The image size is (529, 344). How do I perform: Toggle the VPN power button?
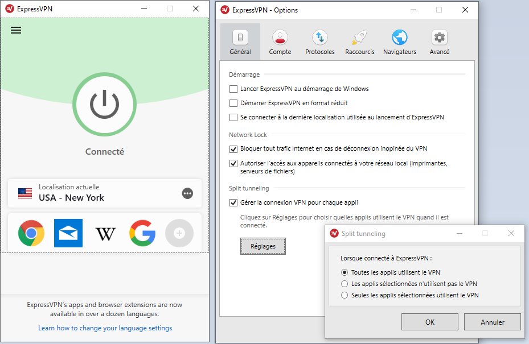click(x=105, y=105)
